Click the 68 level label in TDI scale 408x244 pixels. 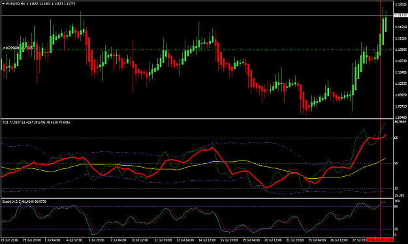click(396, 138)
